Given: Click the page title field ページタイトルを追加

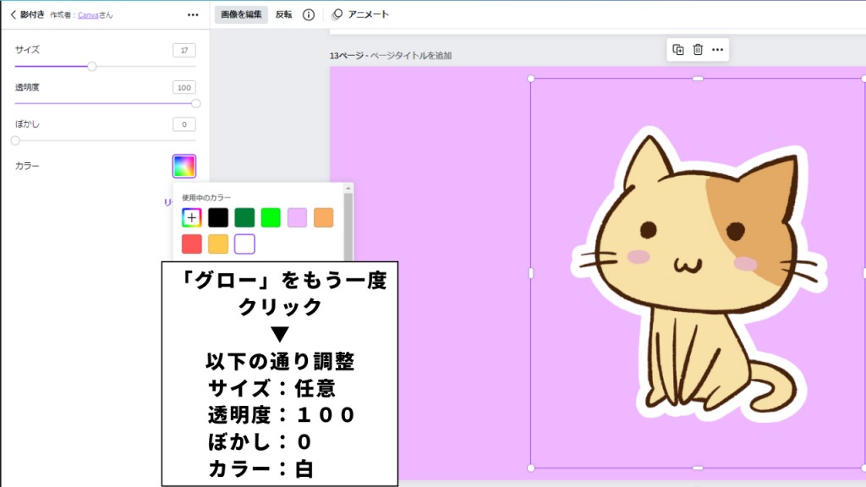Looking at the screenshot, I should tap(411, 56).
